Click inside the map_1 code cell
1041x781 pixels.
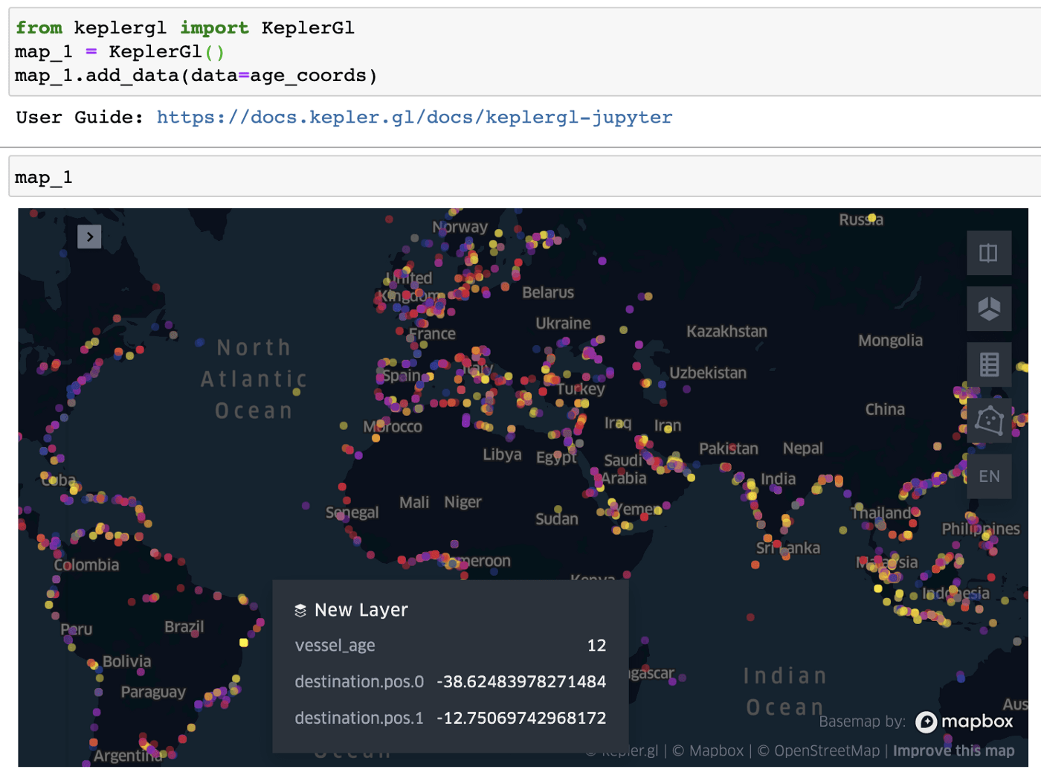[525, 177]
